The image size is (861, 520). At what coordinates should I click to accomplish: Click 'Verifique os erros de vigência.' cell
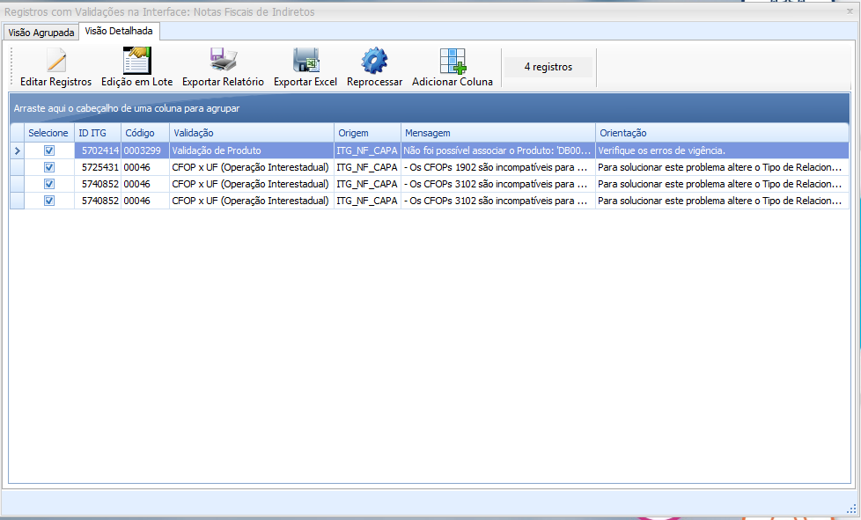point(722,150)
